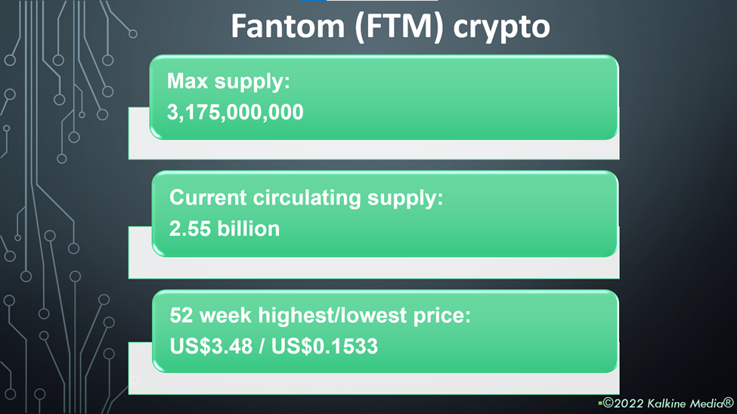The image size is (737, 414).
Task: Click the small green square before copyright text
Action: tap(600, 403)
